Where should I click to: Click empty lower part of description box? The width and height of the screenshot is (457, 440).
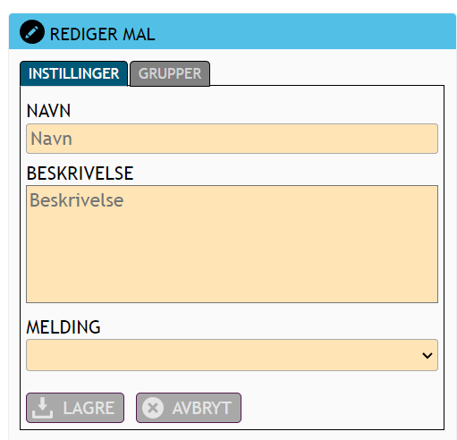[232, 268]
